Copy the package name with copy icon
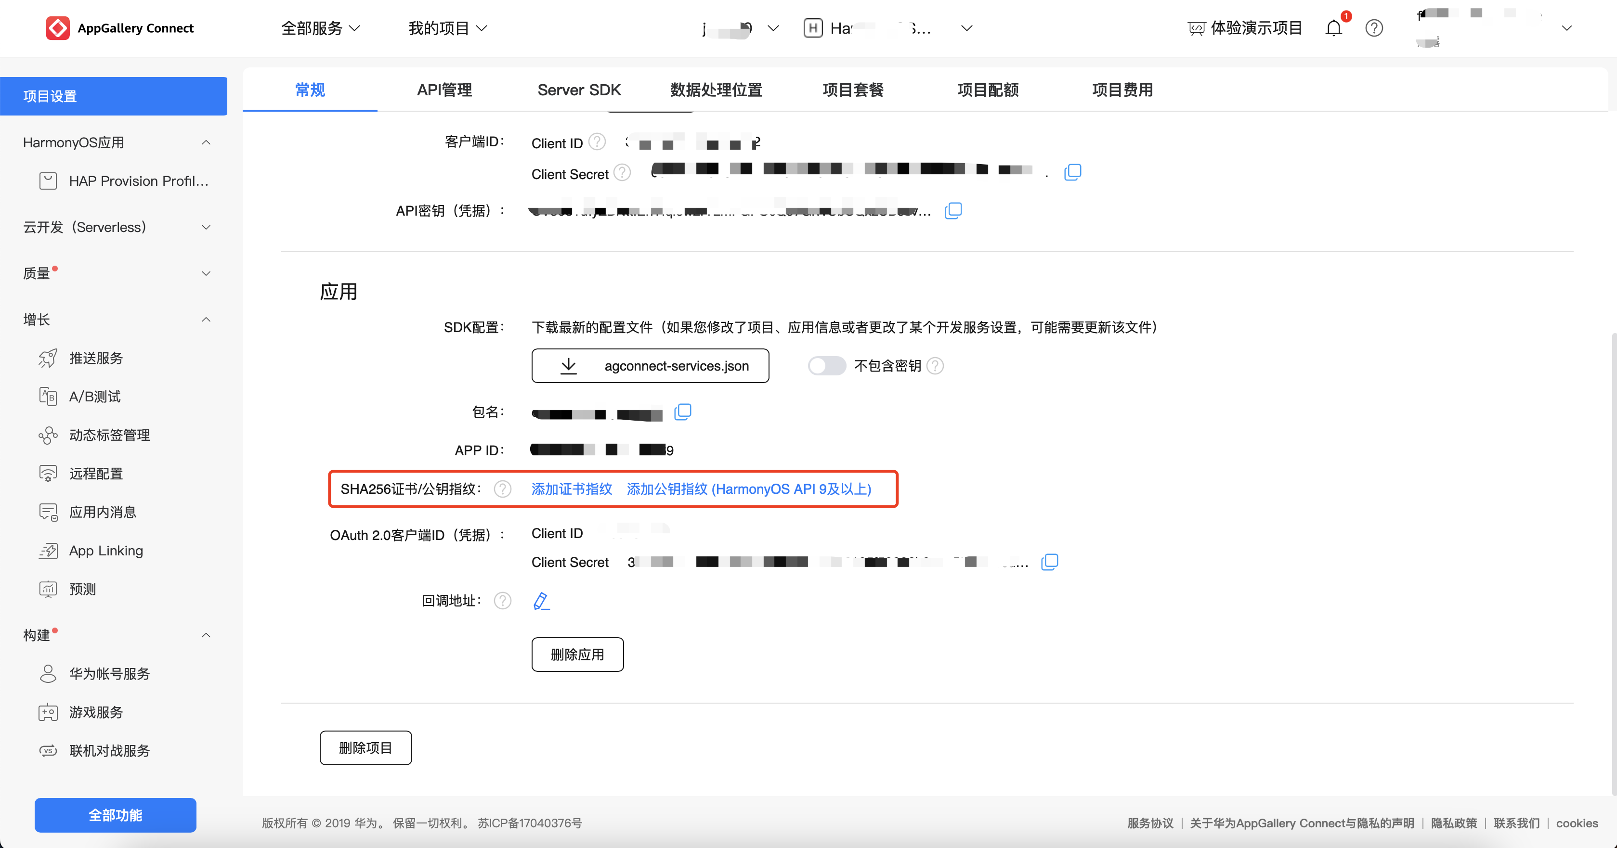This screenshot has height=848, width=1617. 682,412
